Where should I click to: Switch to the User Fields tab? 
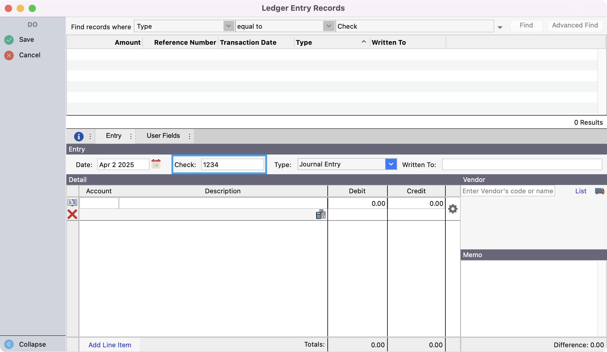pyautogui.click(x=163, y=136)
